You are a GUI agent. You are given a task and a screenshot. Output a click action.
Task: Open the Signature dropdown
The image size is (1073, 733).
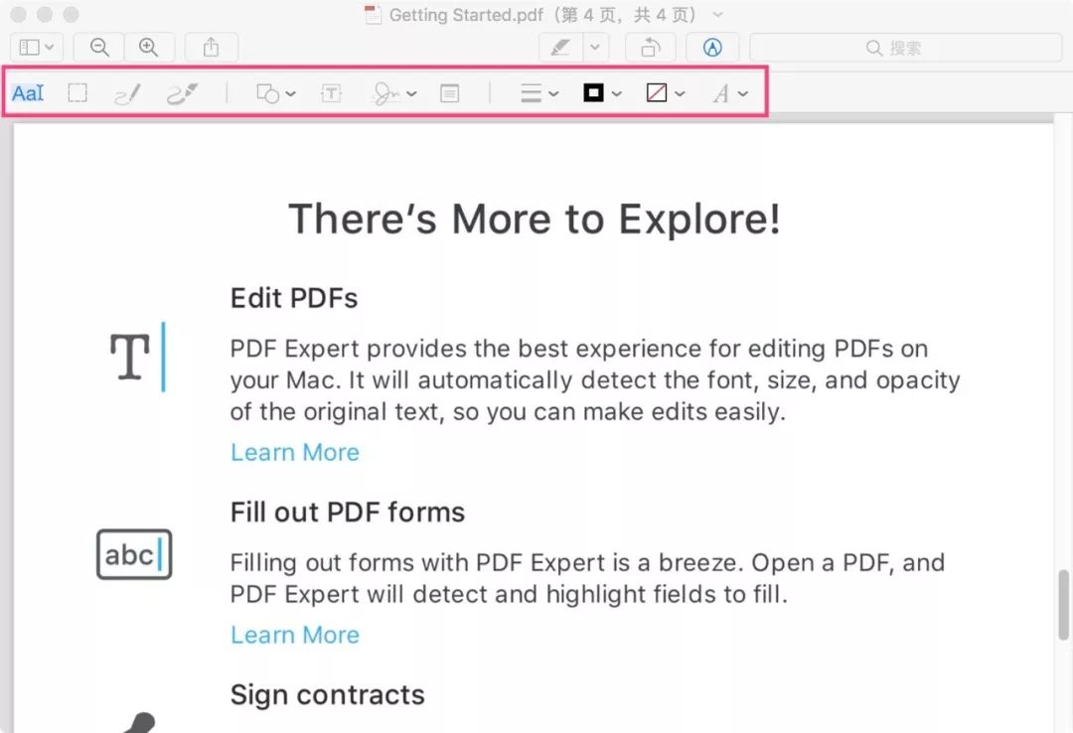(x=394, y=93)
